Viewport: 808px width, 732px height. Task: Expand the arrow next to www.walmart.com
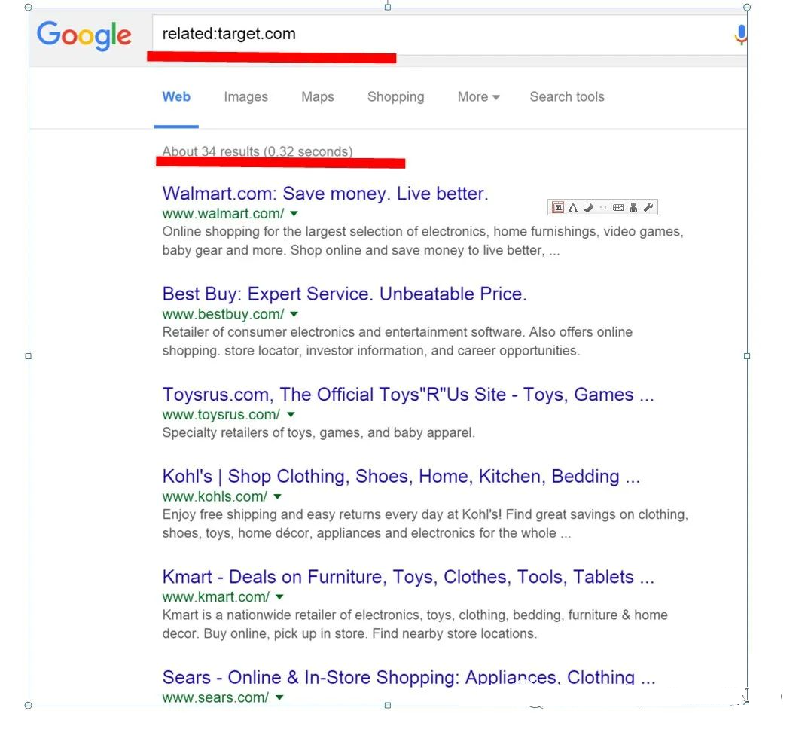294,214
